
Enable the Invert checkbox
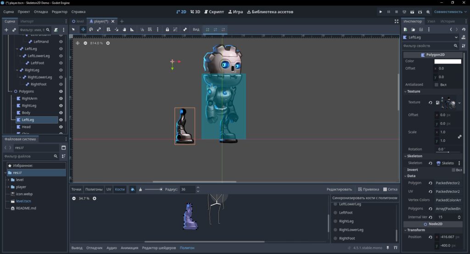point(453,170)
